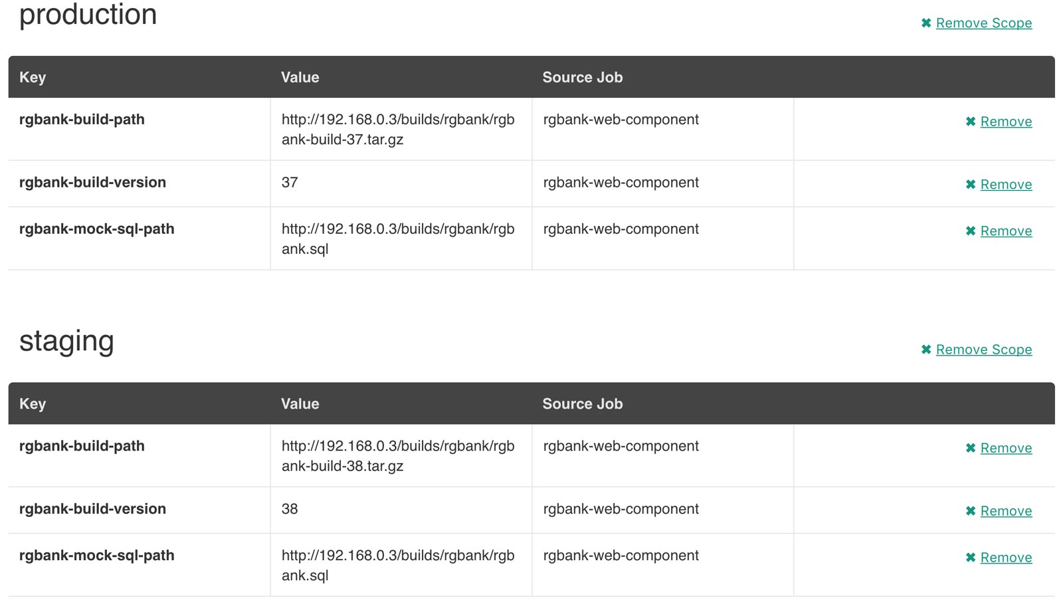Screen dimensions: 1063x612
Task: Remove staging rgbank-build-version key link
Action: coord(1006,511)
